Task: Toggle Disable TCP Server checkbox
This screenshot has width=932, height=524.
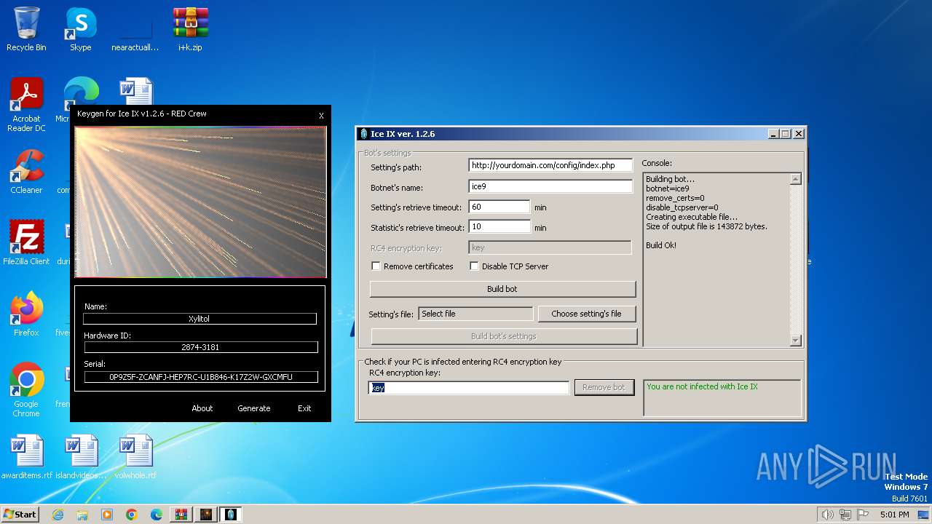Action: [474, 266]
